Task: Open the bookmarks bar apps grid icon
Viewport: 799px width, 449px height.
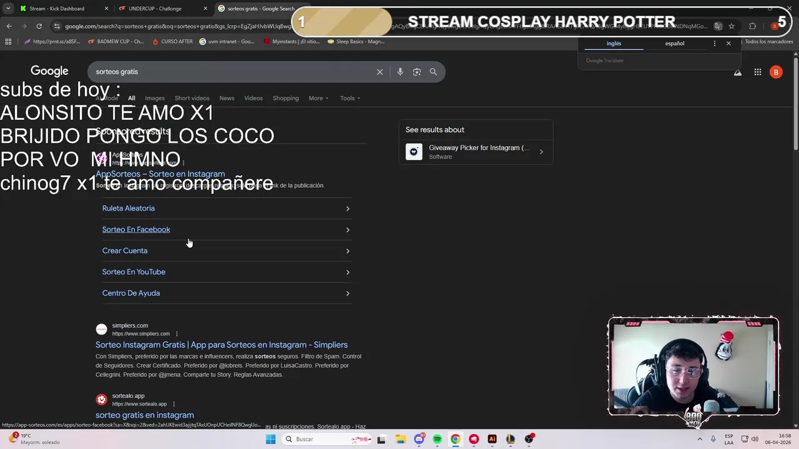Action: click(8, 42)
